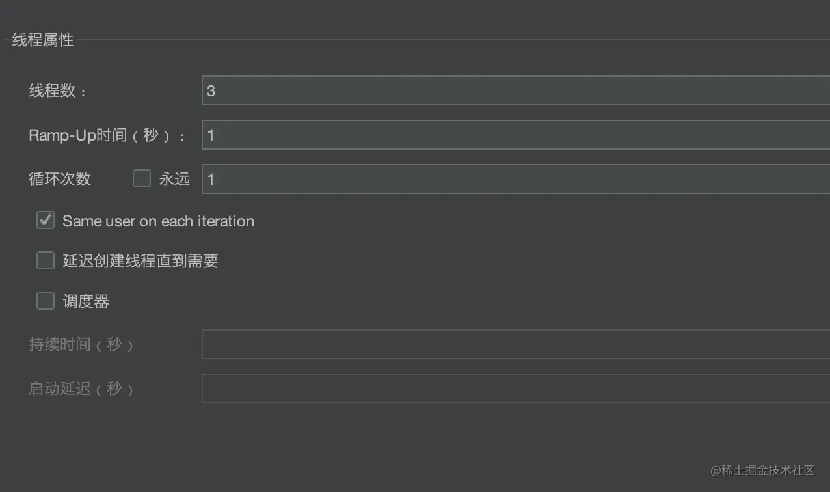Viewport: 830px width, 492px height.
Task: Uncheck the Same user on each iteration checkbox
Action: click(46, 221)
